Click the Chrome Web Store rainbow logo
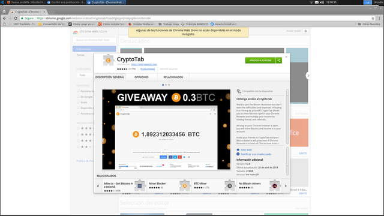 click(x=76, y=32)
